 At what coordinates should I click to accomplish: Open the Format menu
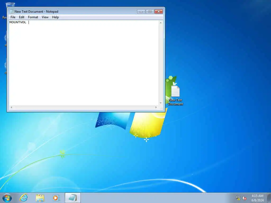[x=33, y=17]
